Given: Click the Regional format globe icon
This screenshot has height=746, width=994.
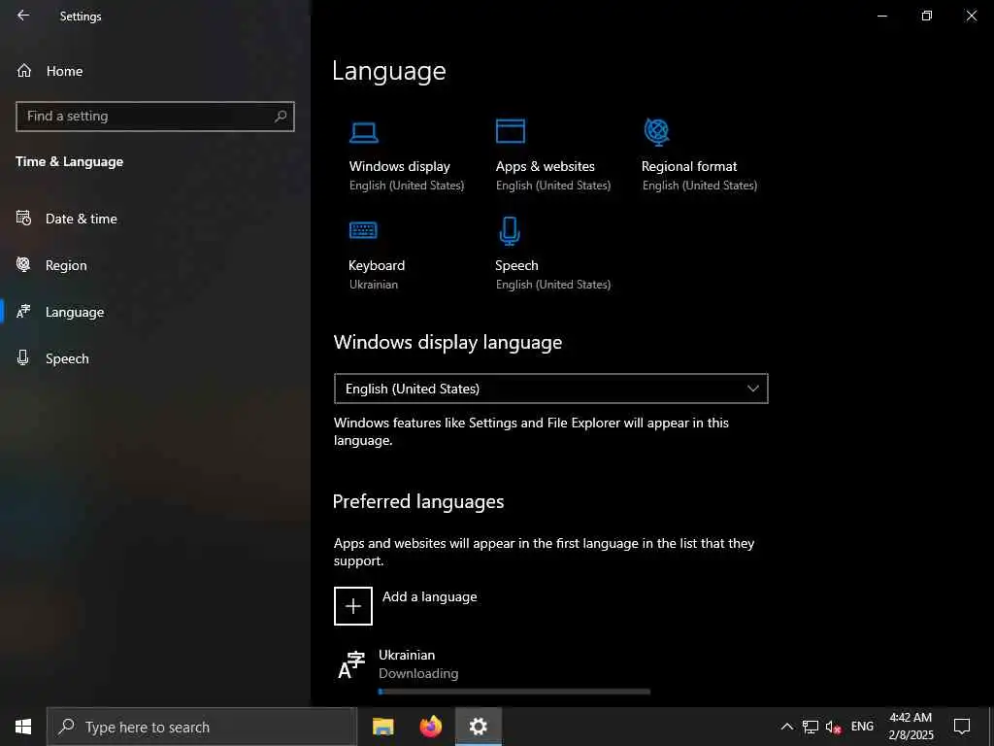Looking at the screenshot, I should (657, 131).
